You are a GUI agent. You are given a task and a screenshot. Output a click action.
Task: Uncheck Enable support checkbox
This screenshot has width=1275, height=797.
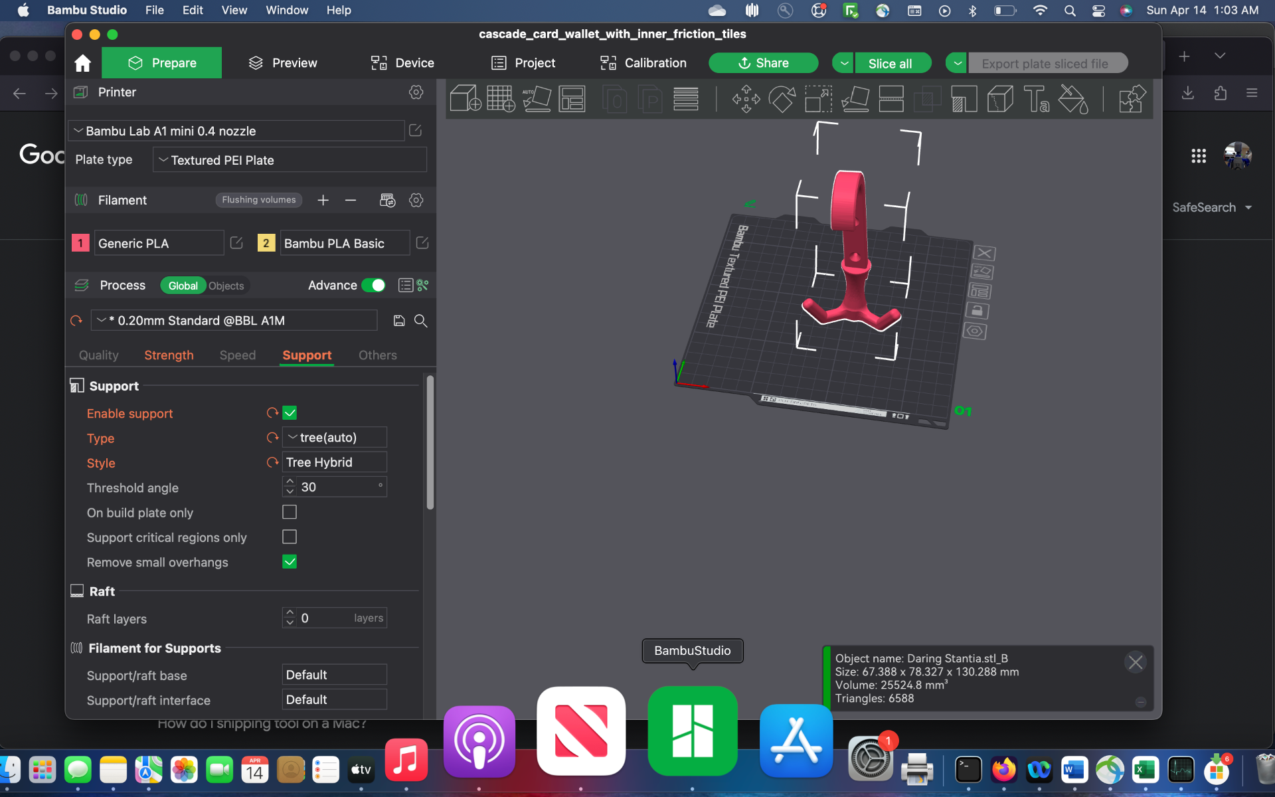click(290, 413)
